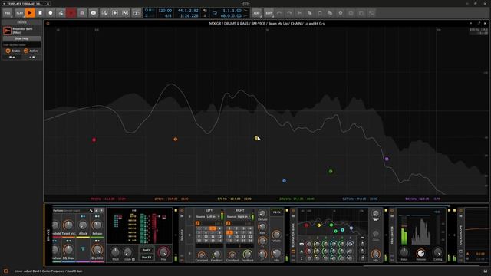The width and height of the screenshot is (491, 276).
Task: Stop the transport
Action: click(40, 13)
